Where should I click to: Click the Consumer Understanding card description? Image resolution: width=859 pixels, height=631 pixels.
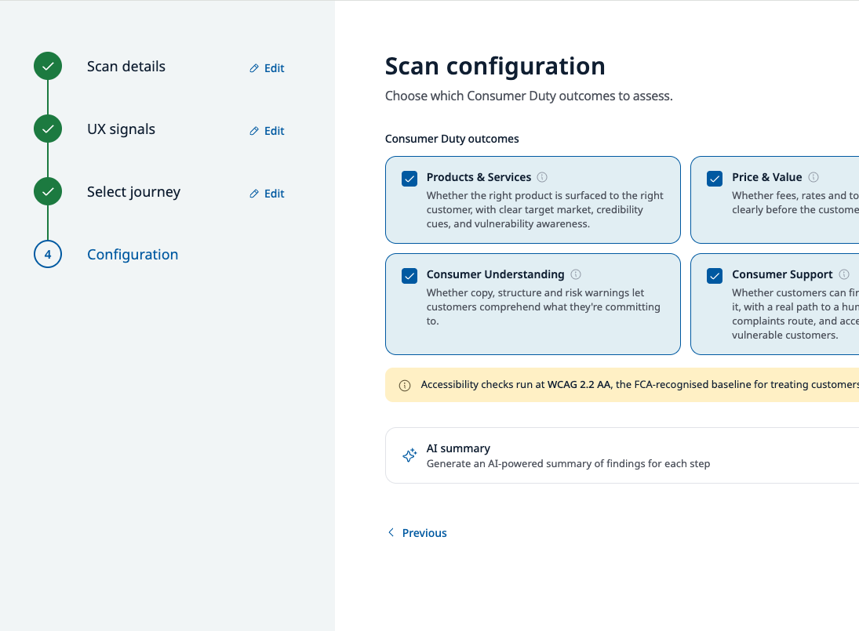(x=543, y=307)
